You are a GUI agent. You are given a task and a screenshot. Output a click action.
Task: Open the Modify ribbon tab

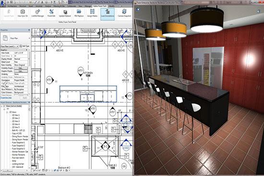click(x=112, y=6)
